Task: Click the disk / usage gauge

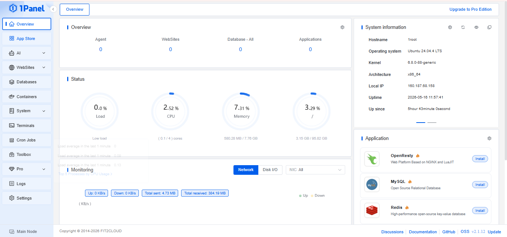Action: click(x=312, y=111)
